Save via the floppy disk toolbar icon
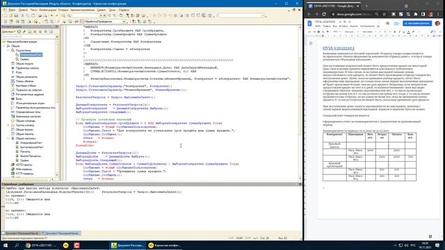Viewport: 445px width, 250px height. [x=16, y=15]
